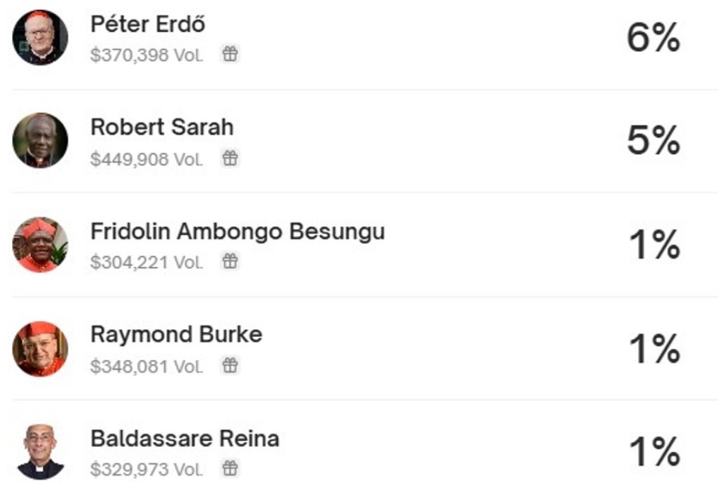This screenshot has height=482, width=718.
Task: Click the gift icon in Raymond Burke row
Action: click(230, 365)
